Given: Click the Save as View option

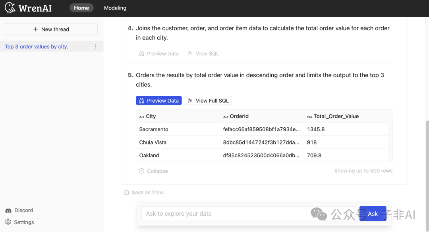Looking at the screenshot, I should pos(143,192).
